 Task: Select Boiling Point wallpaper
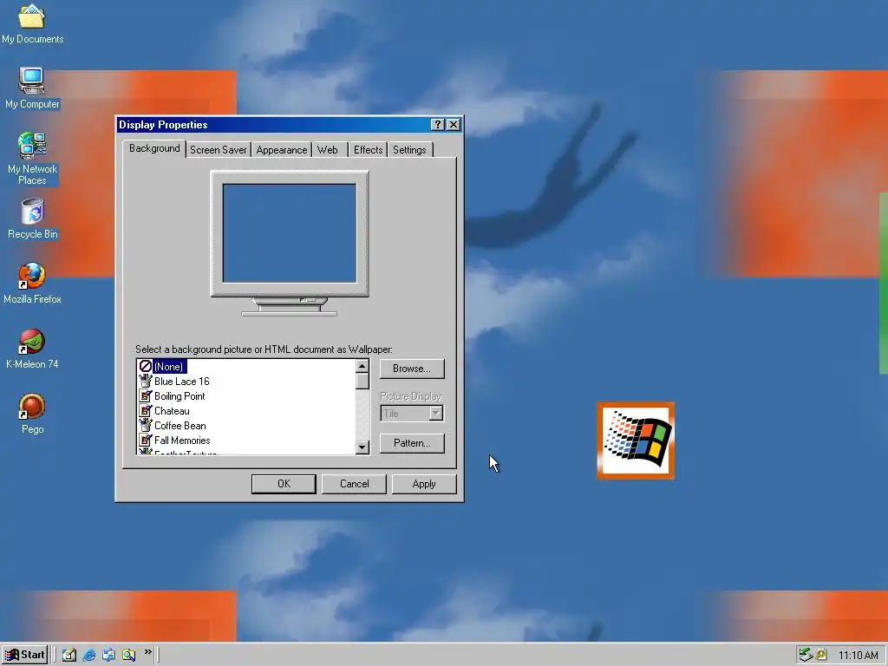180,395
